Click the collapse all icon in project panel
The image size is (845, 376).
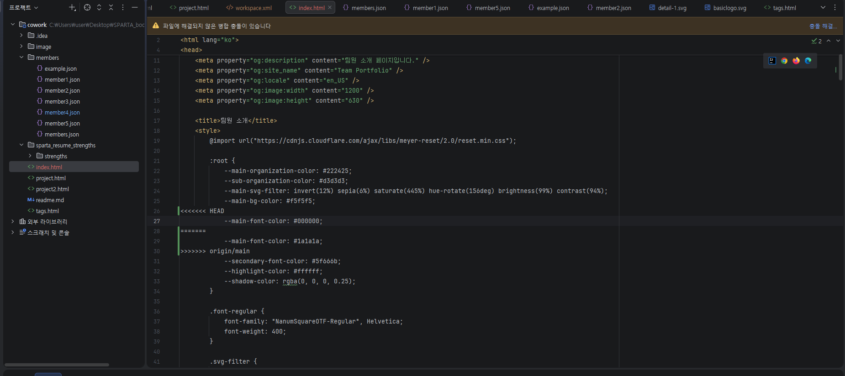click(x=111, y=7)
